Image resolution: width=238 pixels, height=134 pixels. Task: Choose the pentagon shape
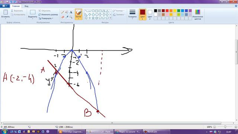coord(93,15)
